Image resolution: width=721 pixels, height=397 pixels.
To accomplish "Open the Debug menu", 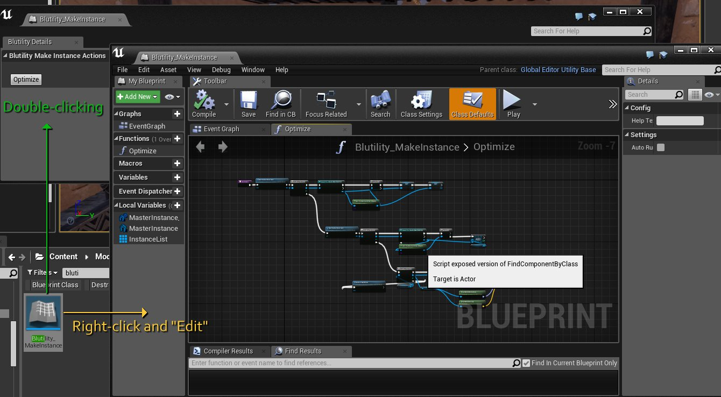I will pyautogui.click(x=221, y=70).
